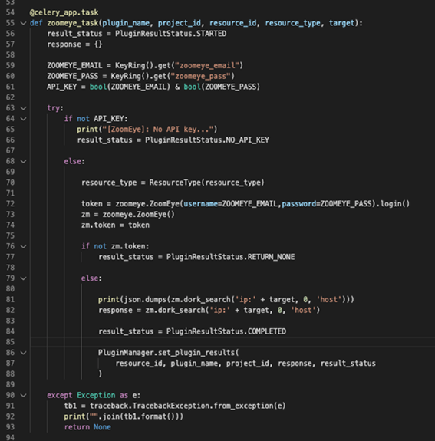Click traceback.TracebackException.from_exception call
The width and height of the screenshot is (435, 441).
pos(188,406)
